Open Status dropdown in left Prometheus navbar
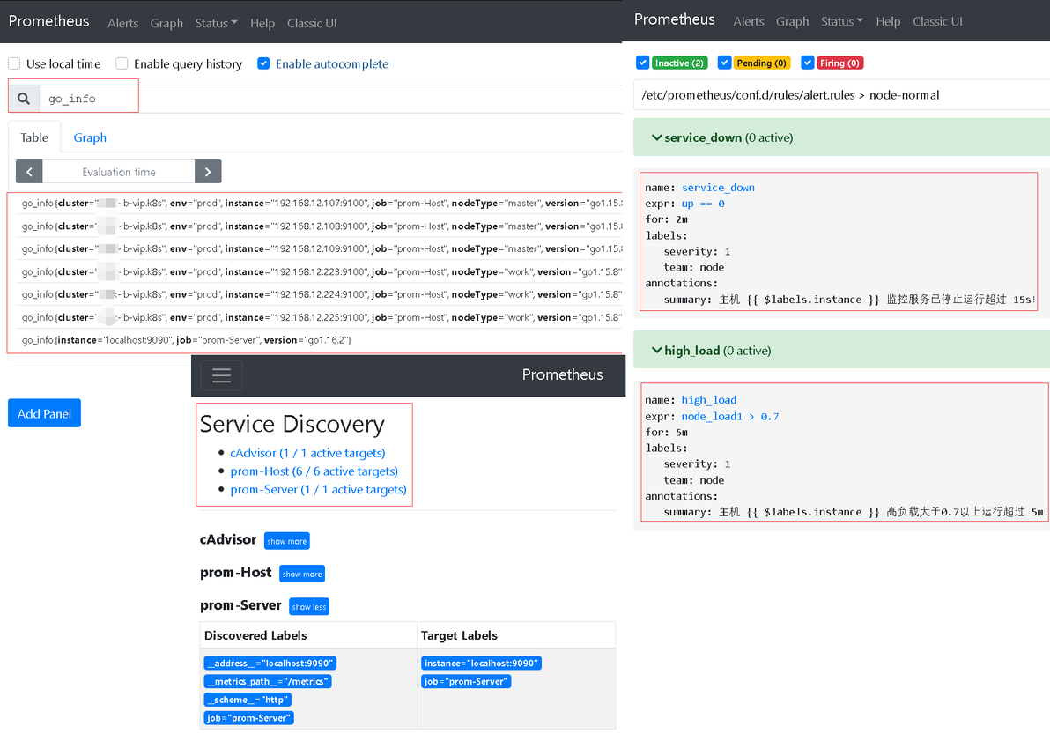This screenshot has width=1050, height=734. (217, 23)
